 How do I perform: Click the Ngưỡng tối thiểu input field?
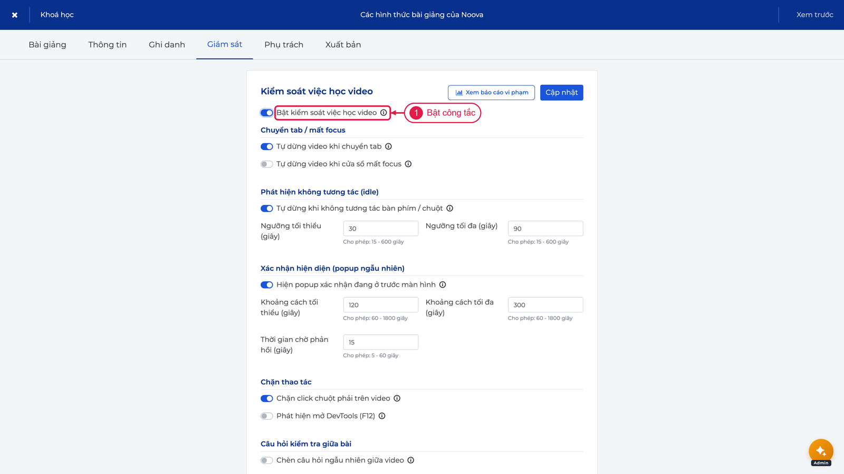[x=381, y=229]
